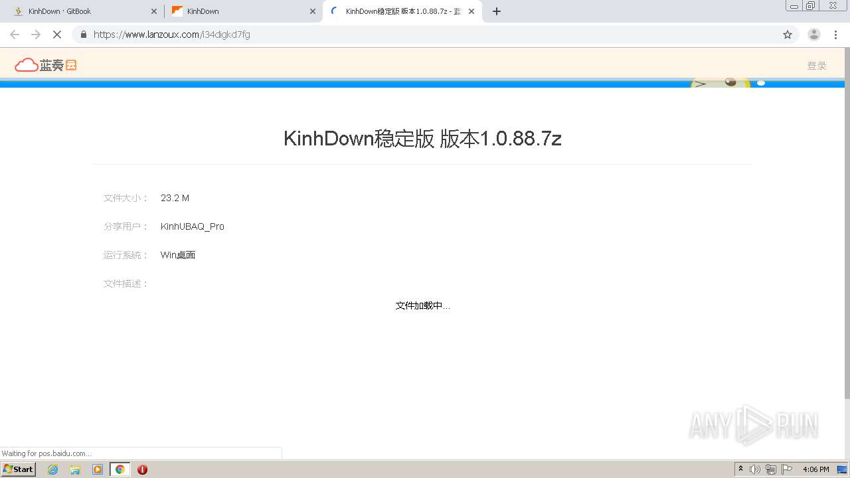Click the 4:06 PM clock
The height and width of the screenshot is (478, 850).
(x=816, y=469)
